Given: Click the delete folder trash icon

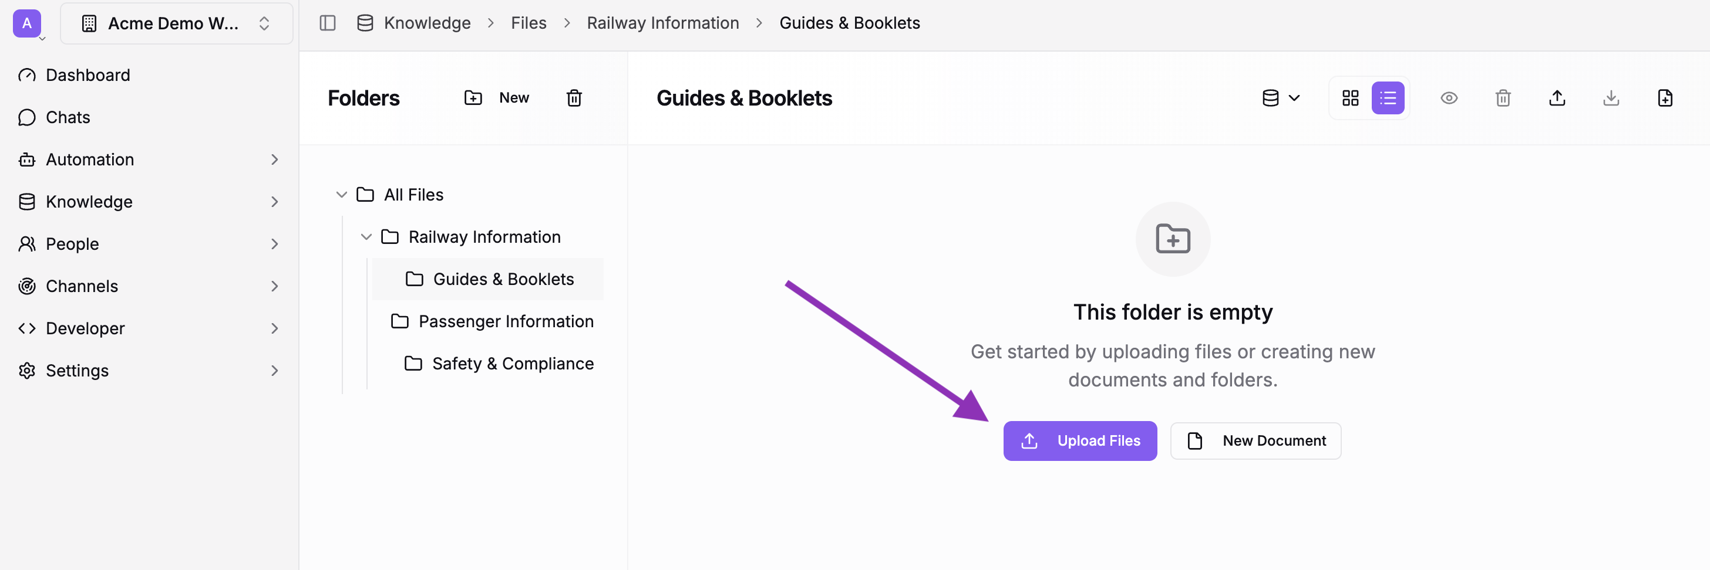Looking at the screenshot, I should point(574,98).
